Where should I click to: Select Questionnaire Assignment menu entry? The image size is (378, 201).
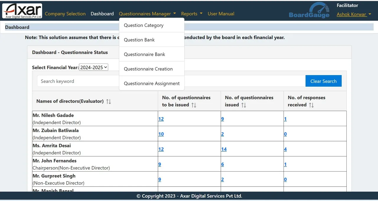pos(152,83)
